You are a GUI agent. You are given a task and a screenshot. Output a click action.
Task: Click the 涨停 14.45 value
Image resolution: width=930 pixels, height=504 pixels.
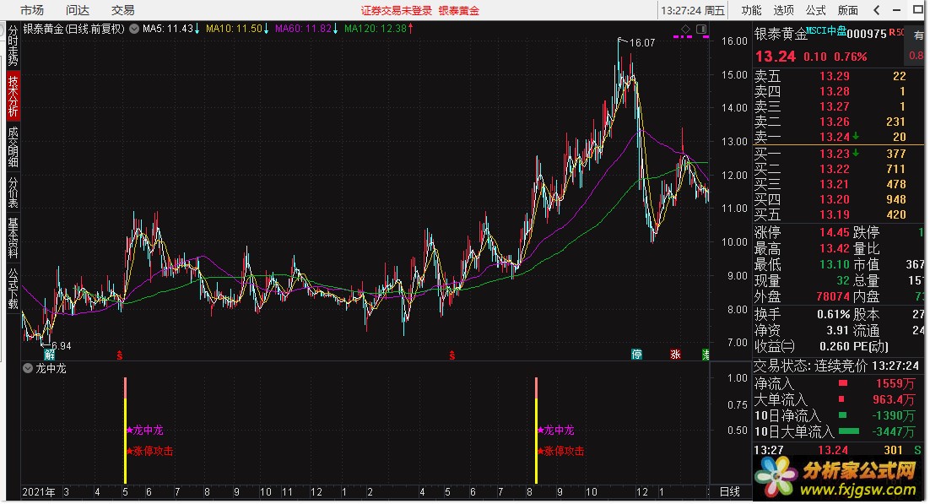tap(835, 233)
